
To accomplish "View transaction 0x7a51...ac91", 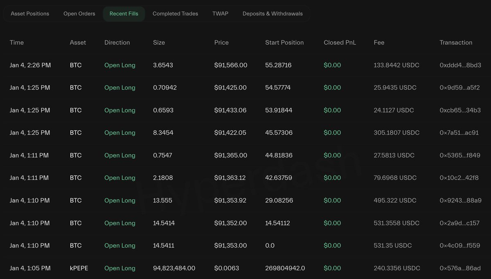I will click(459, 133).
